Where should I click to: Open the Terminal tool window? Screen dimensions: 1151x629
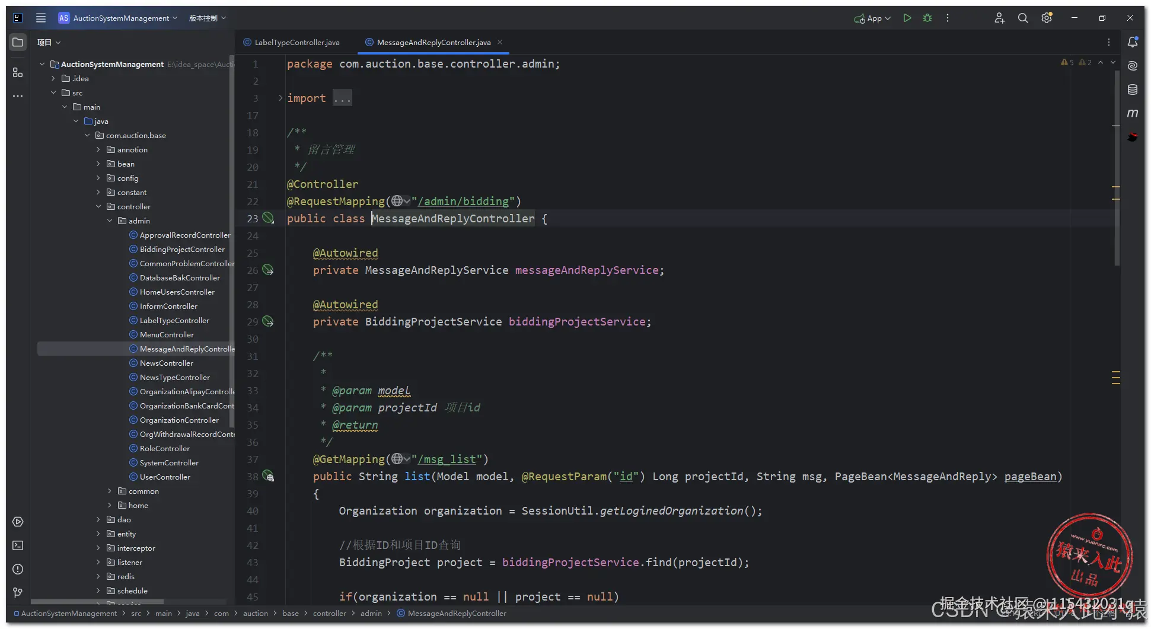tap(18, 545)
